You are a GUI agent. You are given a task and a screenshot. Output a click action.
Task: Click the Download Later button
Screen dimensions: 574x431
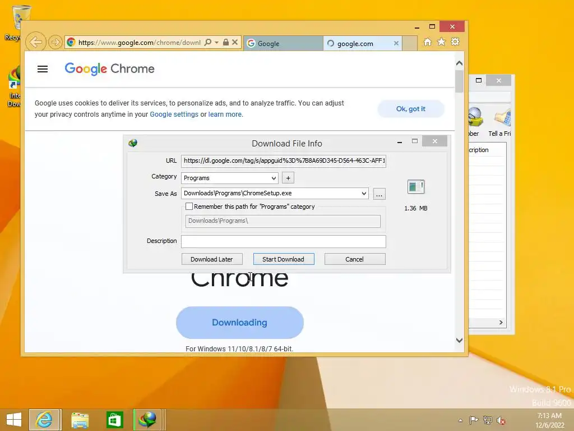[x=211, y=259]
